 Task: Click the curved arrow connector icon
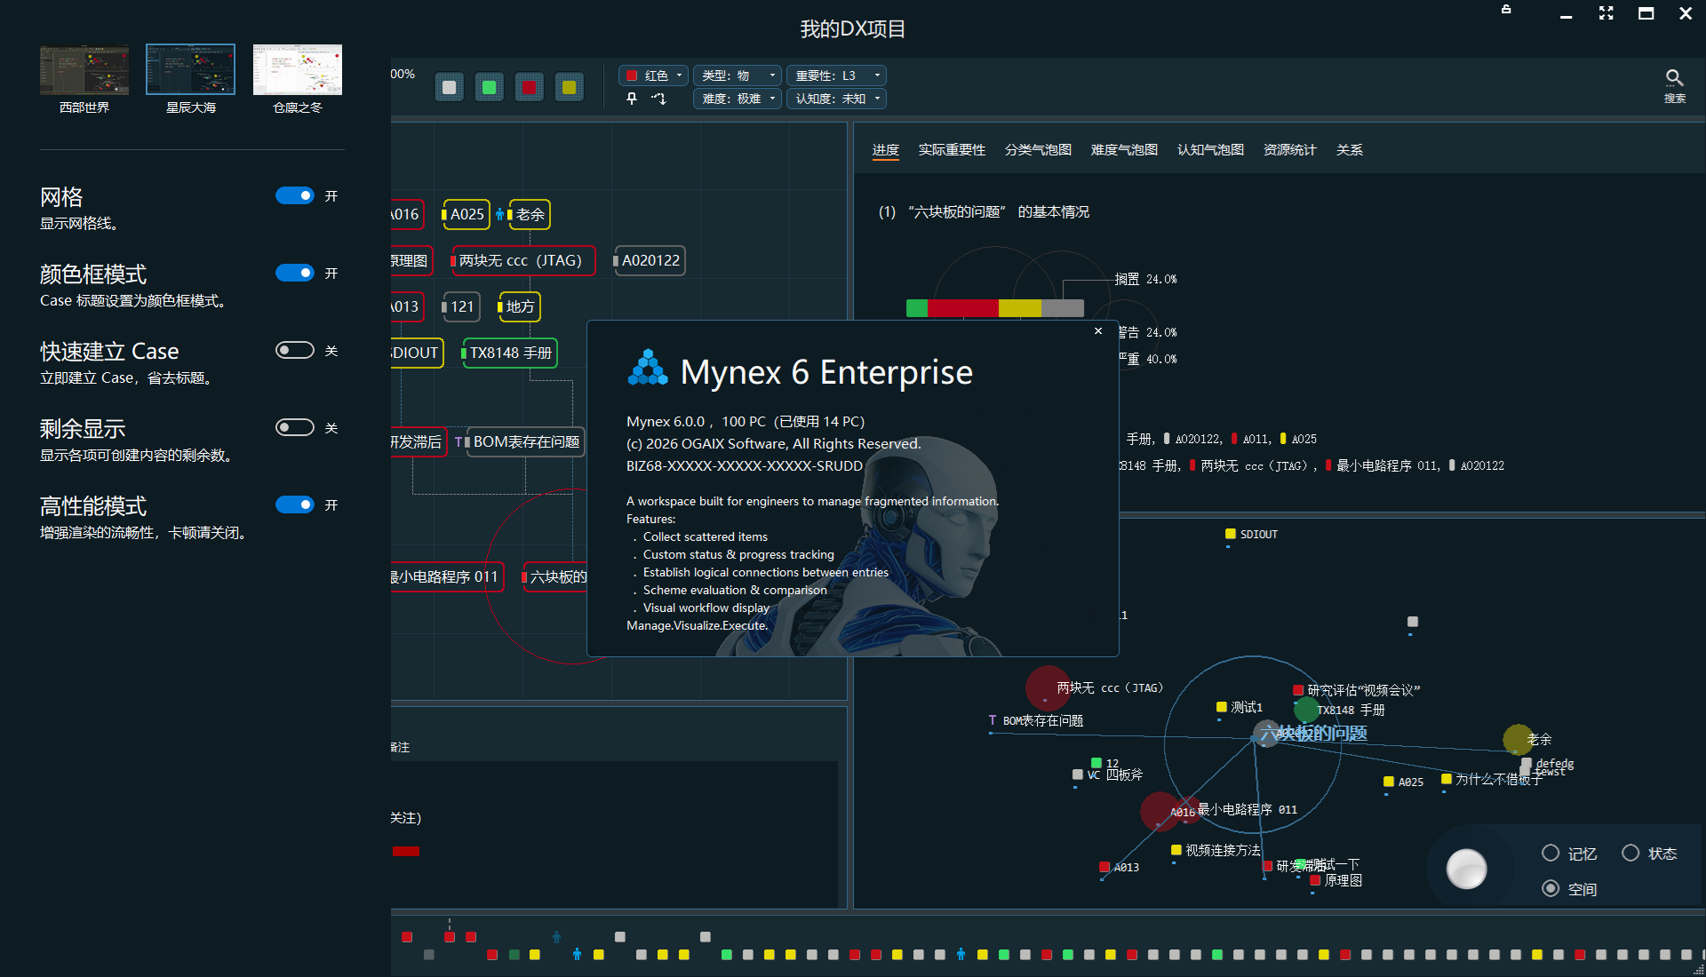tap(658, 99)
